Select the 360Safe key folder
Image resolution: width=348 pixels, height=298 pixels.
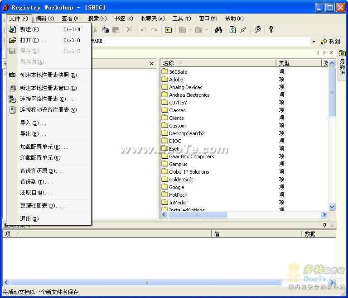pyautogui.click(x=174, y=72)
